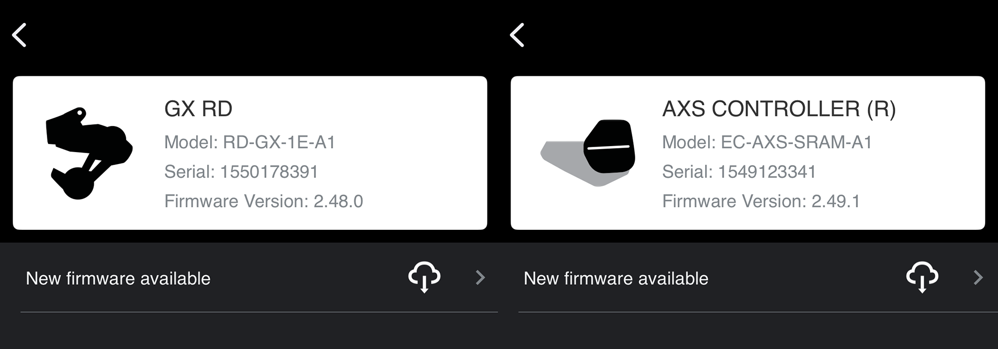
Task: Go back from the GX RD screen
Action: 19,35
